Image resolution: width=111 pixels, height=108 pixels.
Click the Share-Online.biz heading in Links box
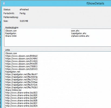13,90
